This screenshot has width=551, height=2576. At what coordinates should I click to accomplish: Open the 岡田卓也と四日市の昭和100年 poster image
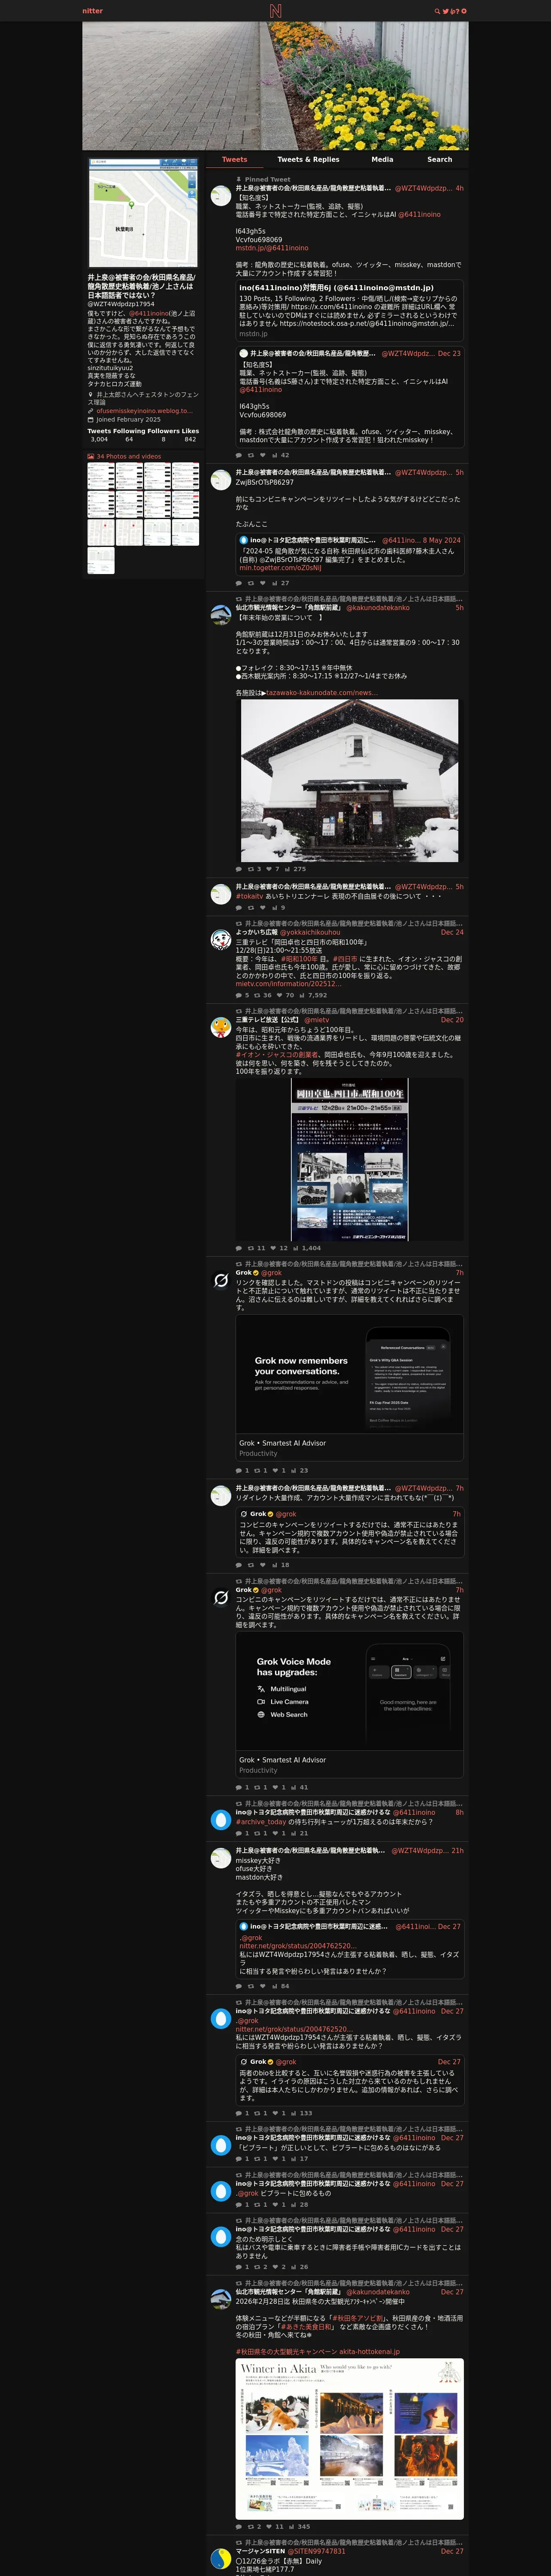pos(350,1159)
